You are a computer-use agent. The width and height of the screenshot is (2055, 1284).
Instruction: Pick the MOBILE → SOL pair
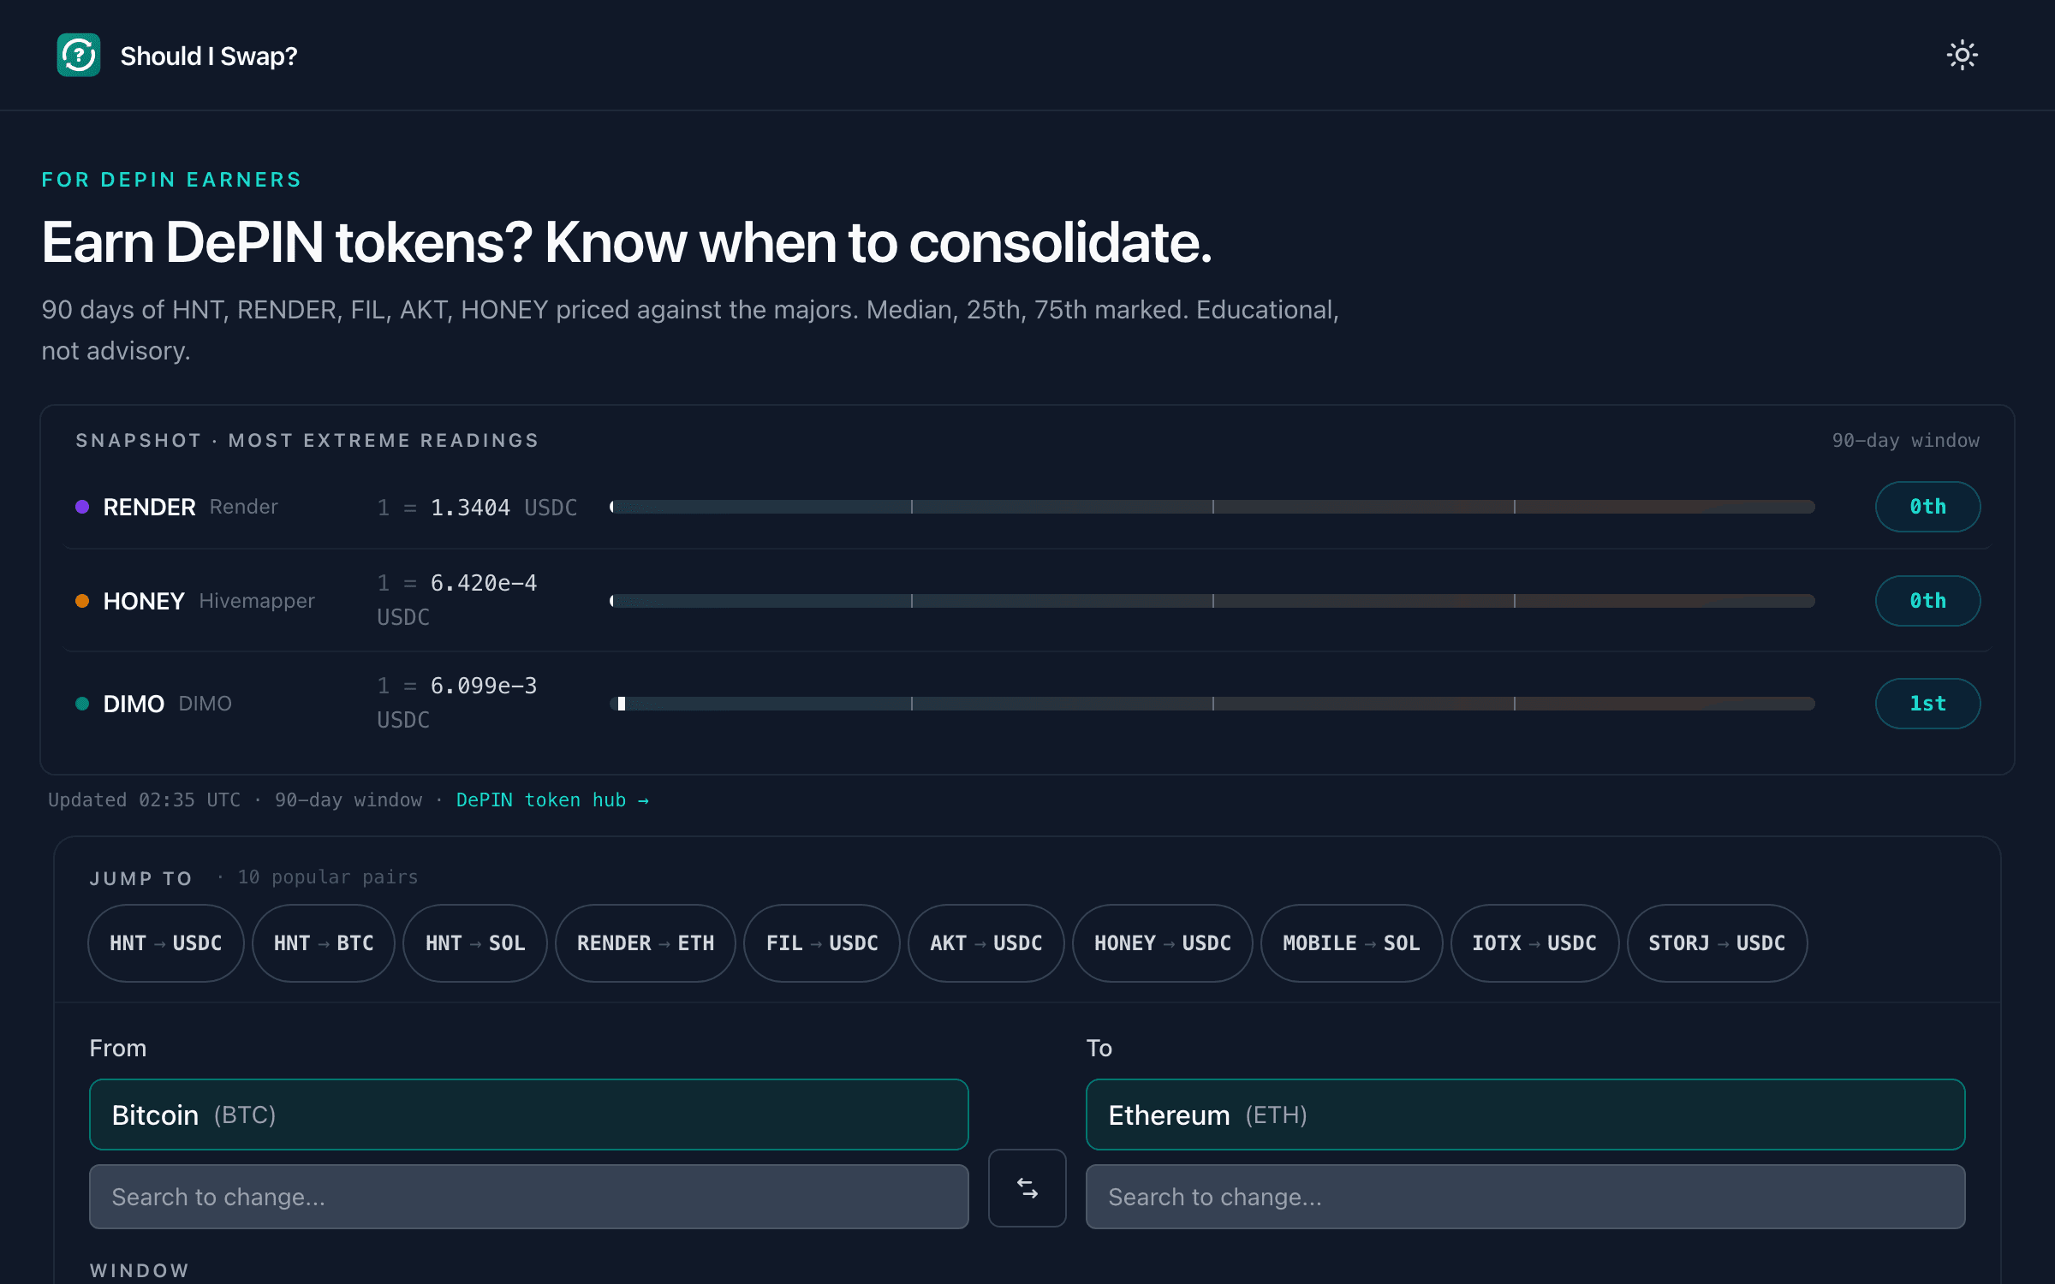pos(1351,943)
